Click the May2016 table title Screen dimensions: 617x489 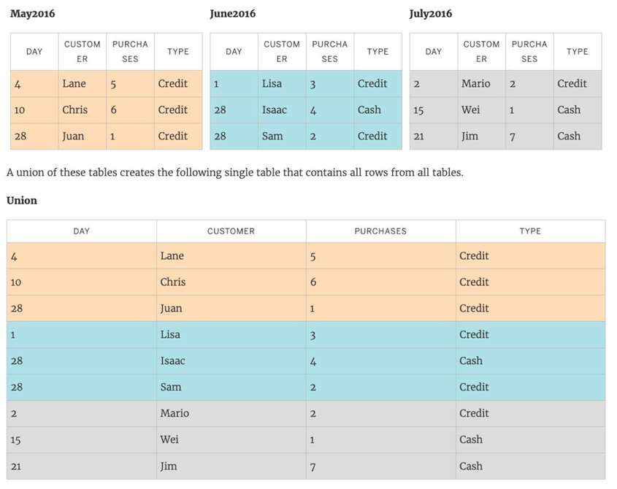click(32, 14)
